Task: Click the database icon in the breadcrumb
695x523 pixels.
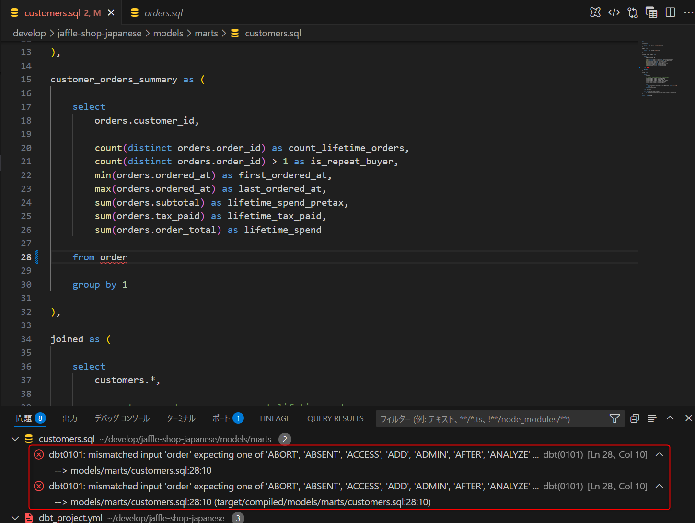Action: pyautogui.click(x=235, y=33)
